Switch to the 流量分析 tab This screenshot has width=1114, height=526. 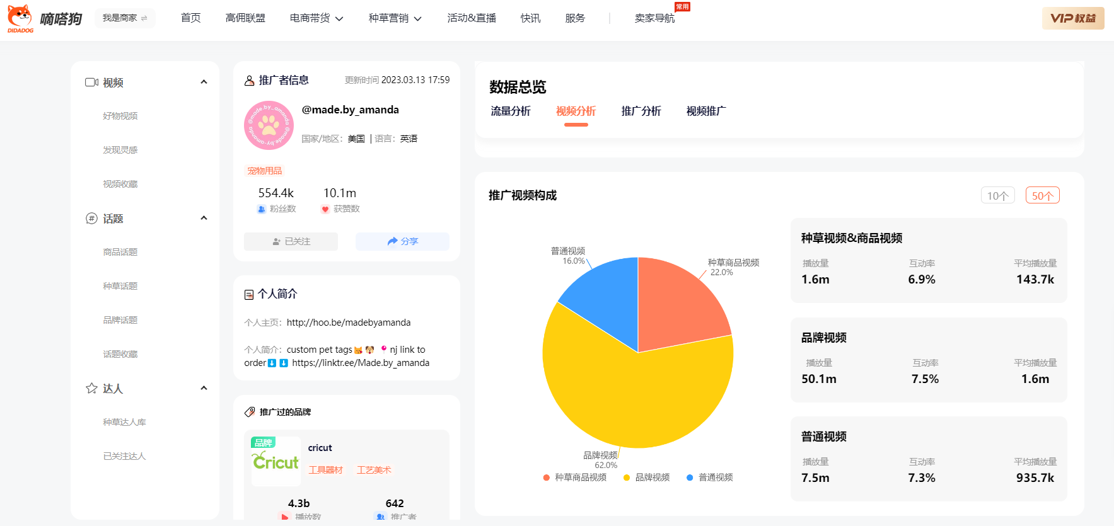511,111
